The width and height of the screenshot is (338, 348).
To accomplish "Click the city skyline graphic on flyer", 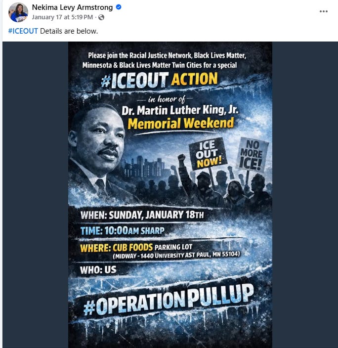I will point(146,167).
